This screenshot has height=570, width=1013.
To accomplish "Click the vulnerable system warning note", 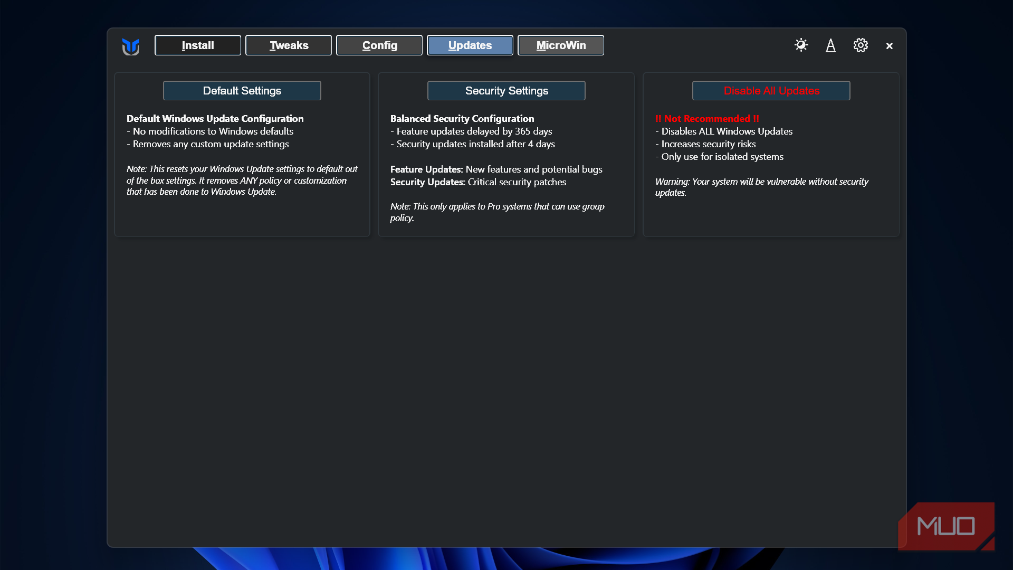I will 762,187.
